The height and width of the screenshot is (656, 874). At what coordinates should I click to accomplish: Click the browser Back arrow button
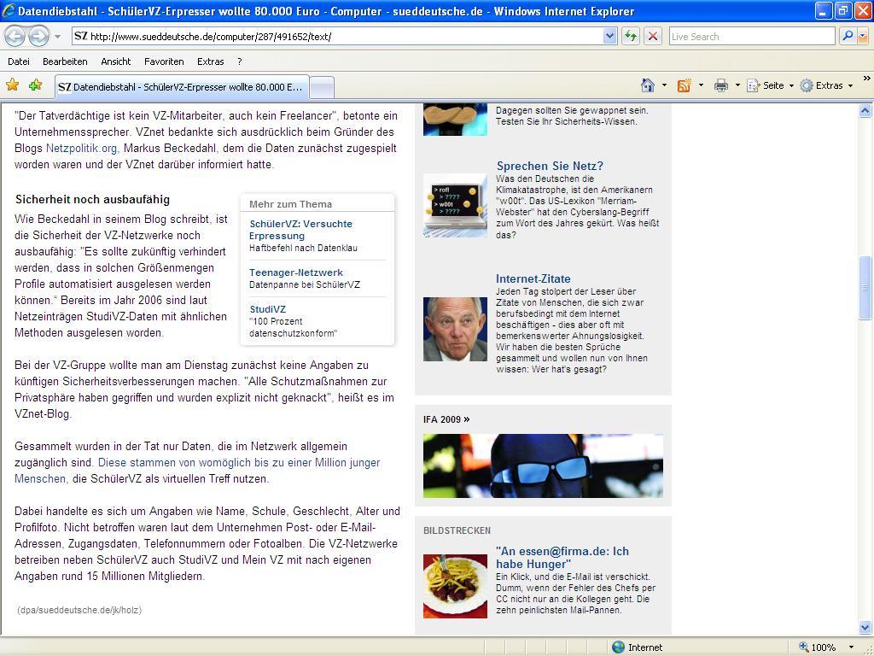coord(15,37)
